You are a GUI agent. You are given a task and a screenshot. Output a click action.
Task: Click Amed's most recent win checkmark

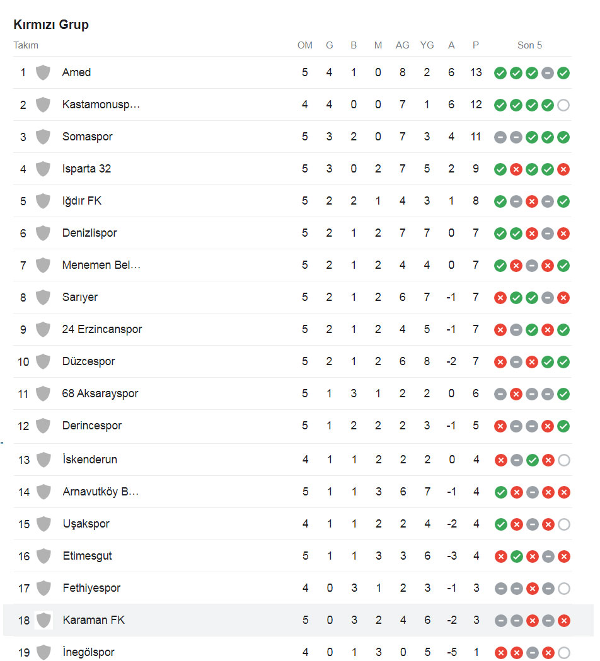563,73
